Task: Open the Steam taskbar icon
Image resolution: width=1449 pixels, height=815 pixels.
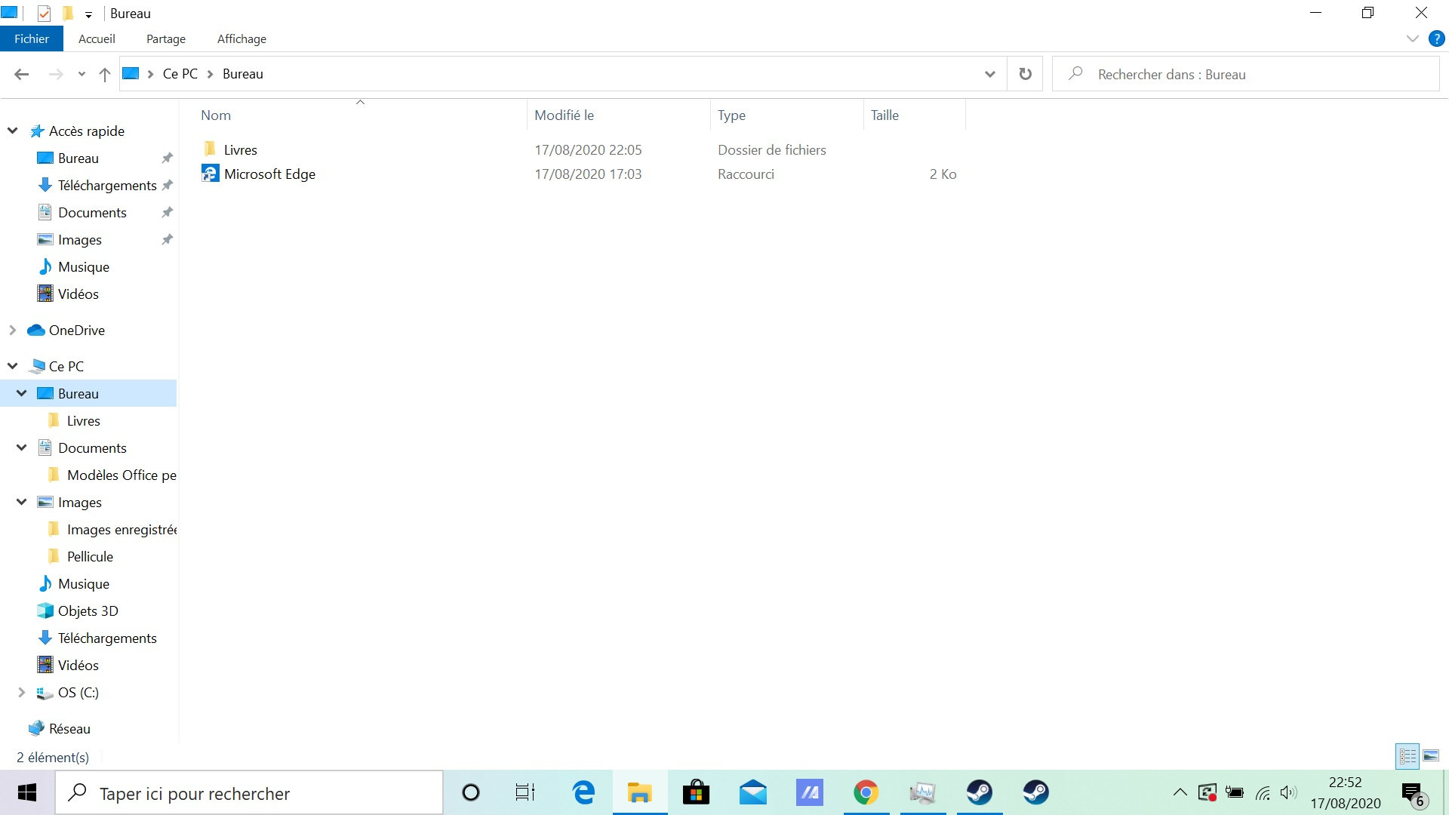Action: (979, 792)
